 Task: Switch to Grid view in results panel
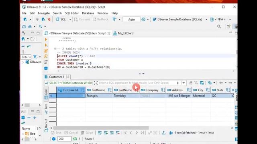(x=46, y=94)
